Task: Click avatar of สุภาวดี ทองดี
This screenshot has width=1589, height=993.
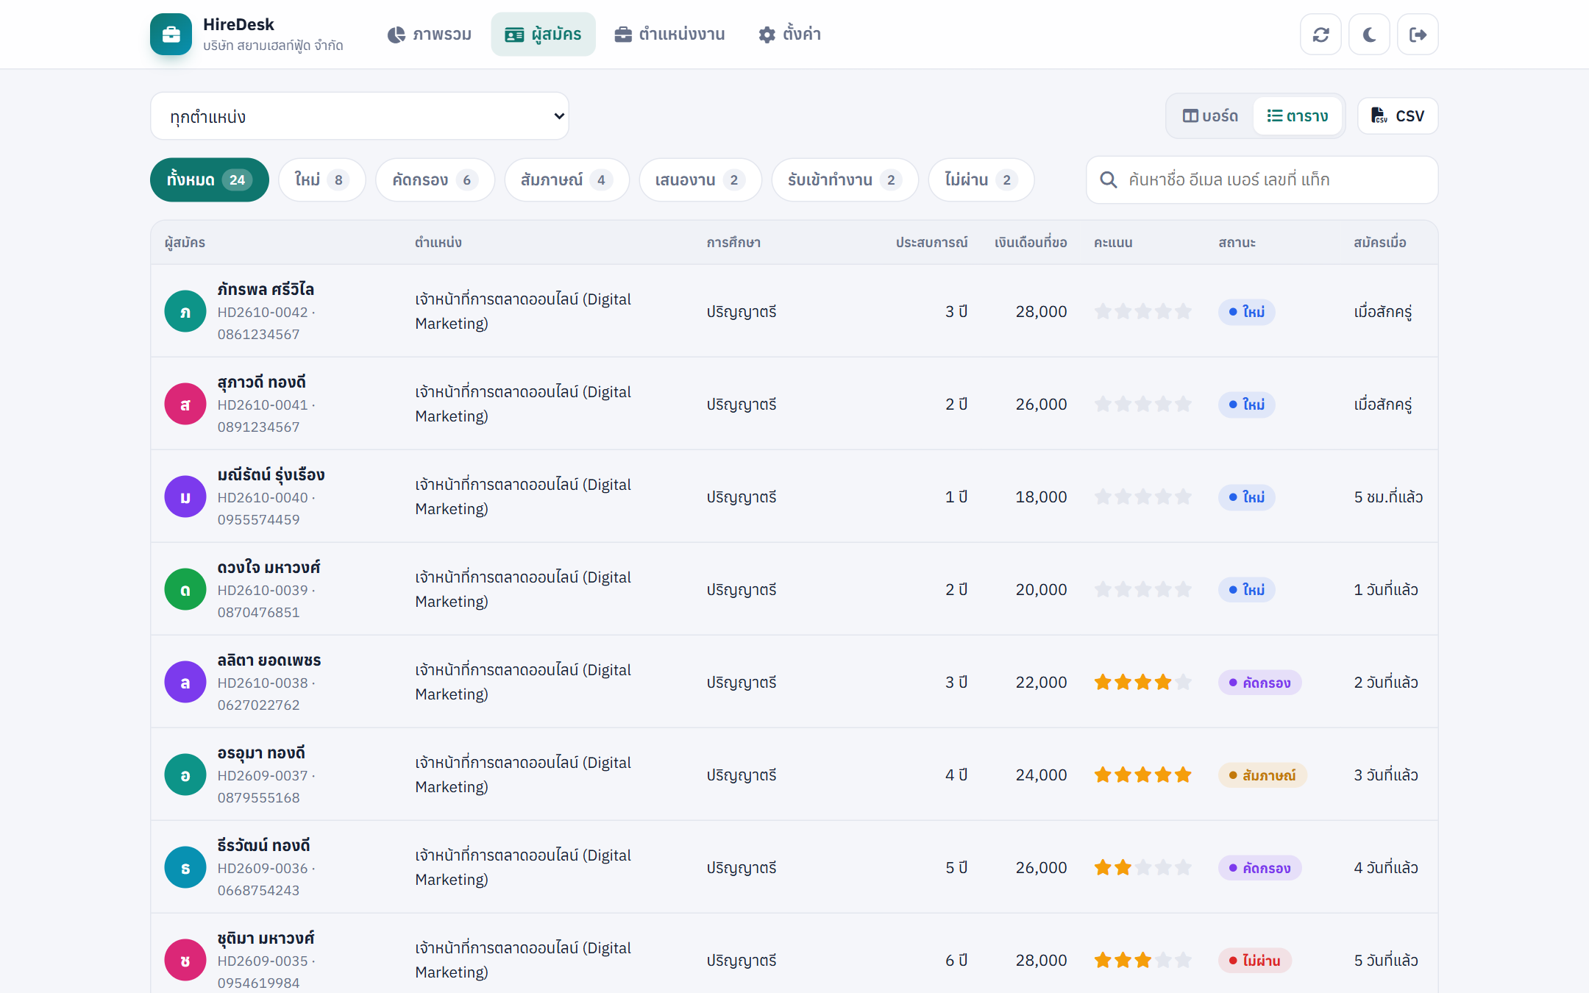Action: (x=185, y=404)
